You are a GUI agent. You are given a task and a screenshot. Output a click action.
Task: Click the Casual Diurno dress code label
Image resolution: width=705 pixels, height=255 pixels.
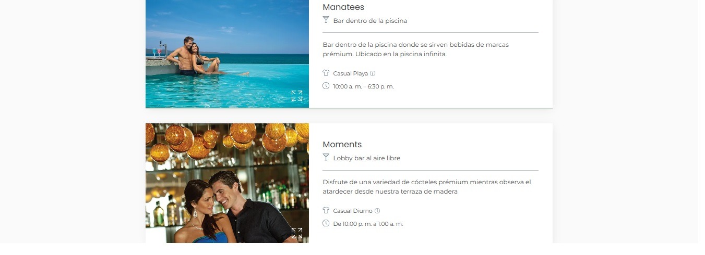tap(353, 211)
